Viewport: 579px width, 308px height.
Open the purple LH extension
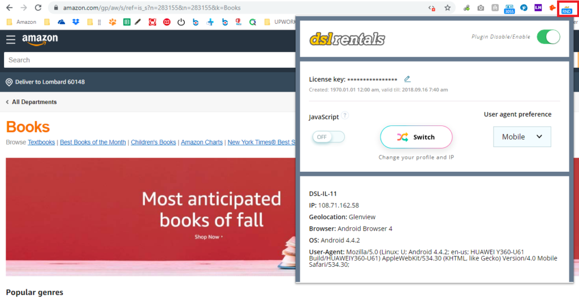point(538,7)
